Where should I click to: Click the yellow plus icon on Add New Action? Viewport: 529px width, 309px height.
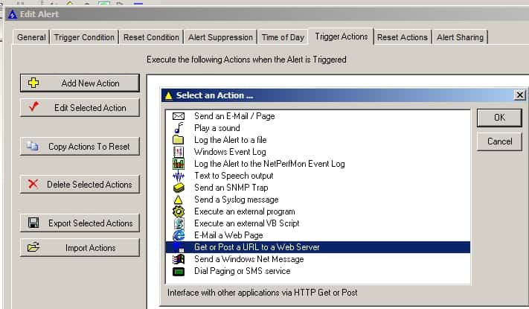(33, 83)
